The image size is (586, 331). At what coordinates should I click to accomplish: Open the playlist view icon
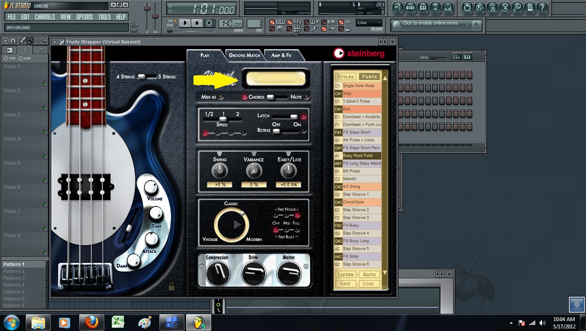(x=398, y=8)
